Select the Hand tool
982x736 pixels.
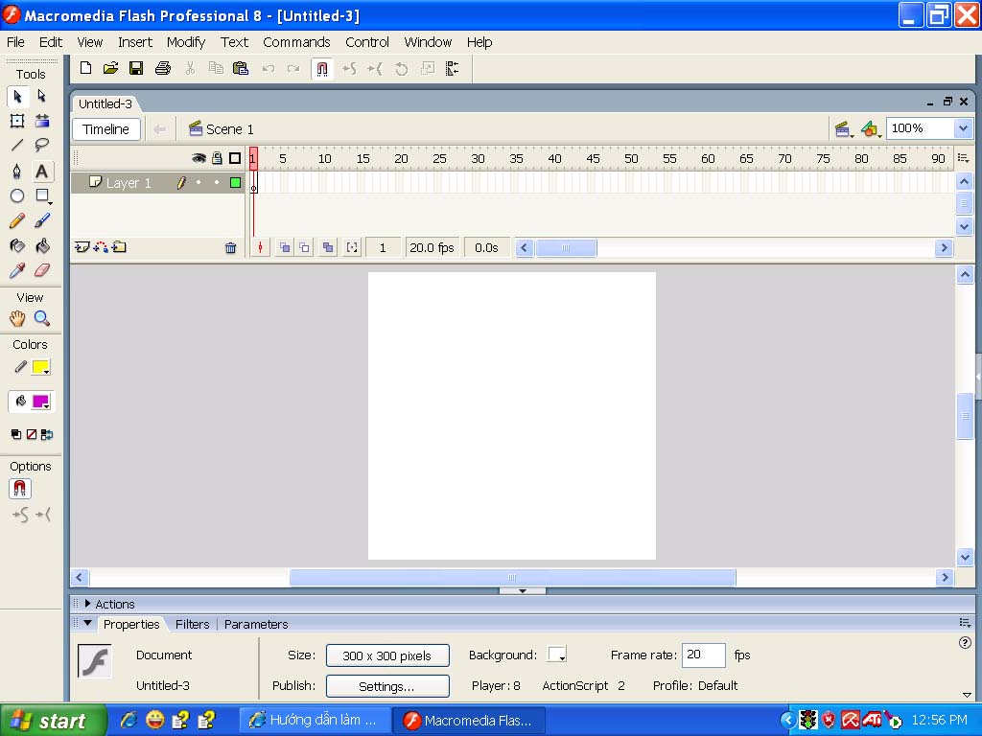pos(17,318)
